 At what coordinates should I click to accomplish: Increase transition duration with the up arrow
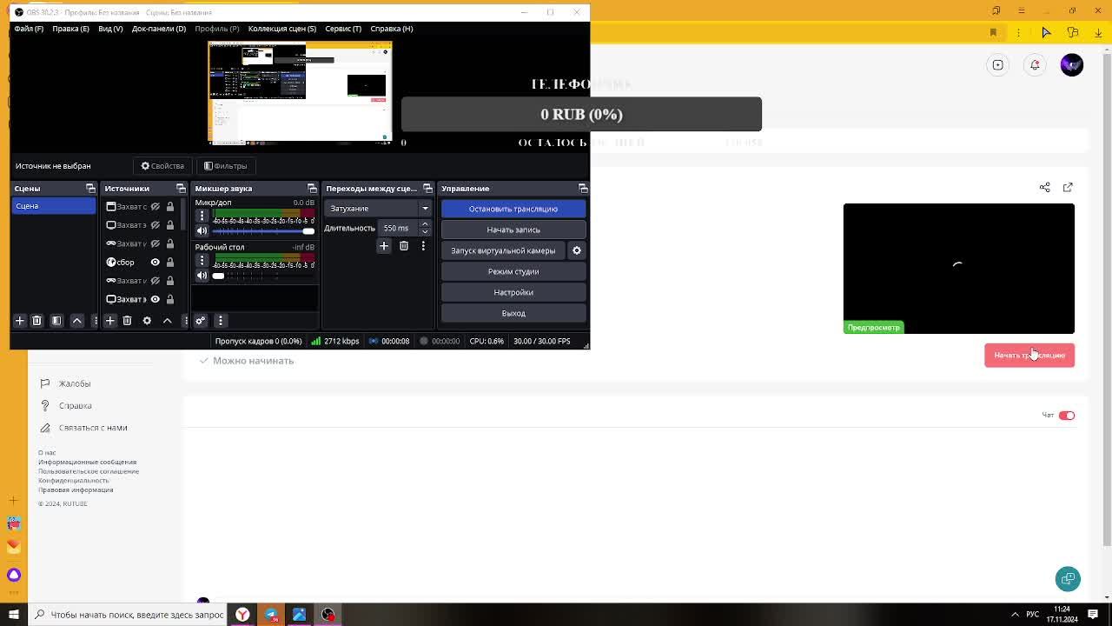(x=425, y=224)
